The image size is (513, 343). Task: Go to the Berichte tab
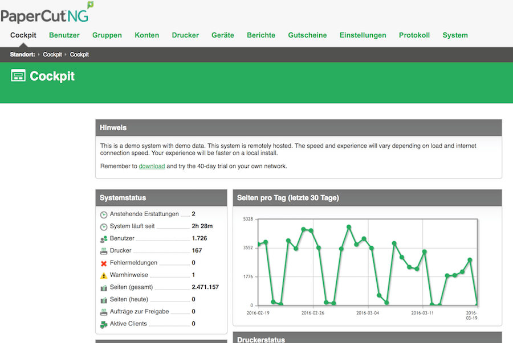click(x=261, y=35)
